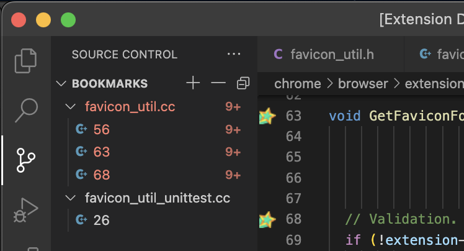
Task: Open Run and Debug view
Action: point(26,210)
